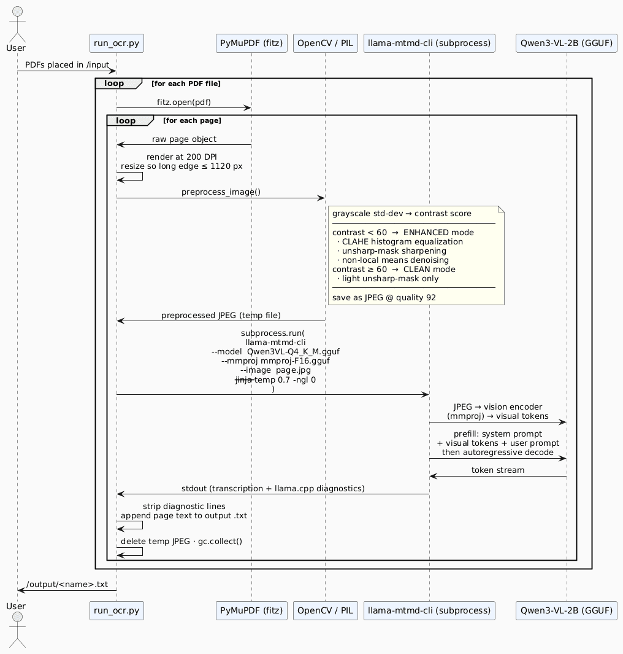
Task: Click 'contrast < 60 → ENHANCED mode' line
Action: pyautogui.click(x=403, y=232)
